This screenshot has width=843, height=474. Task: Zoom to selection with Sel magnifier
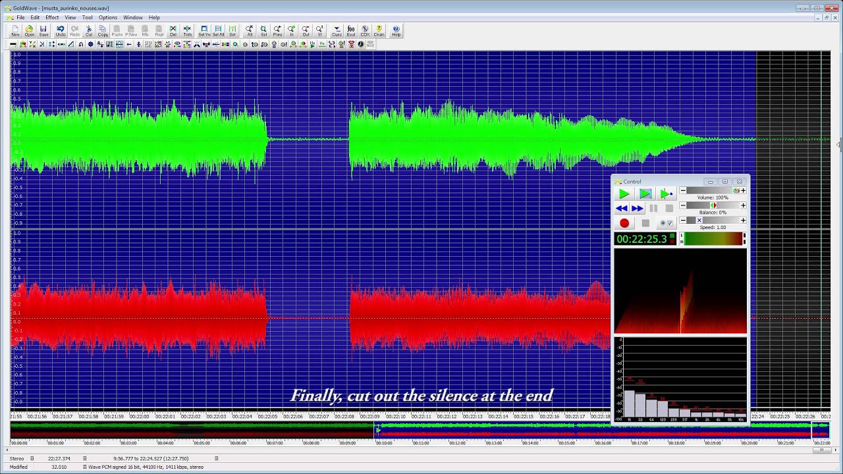(x=263, y=31)
